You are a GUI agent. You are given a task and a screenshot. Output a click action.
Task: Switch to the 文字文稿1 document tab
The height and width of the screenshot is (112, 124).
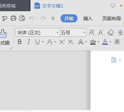[x=49, y=6]
